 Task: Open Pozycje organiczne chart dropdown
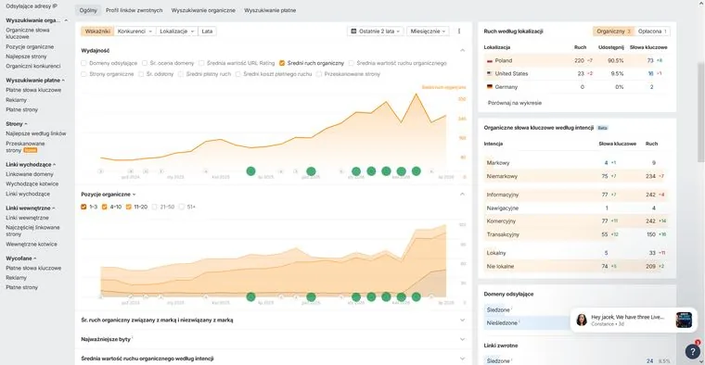pyautogui.click(x=109, y=195)
